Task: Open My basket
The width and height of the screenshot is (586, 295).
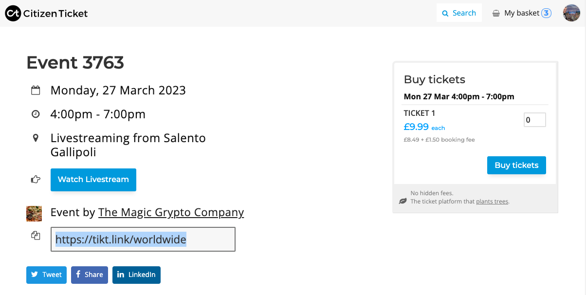Action: (x=521, y=13)
